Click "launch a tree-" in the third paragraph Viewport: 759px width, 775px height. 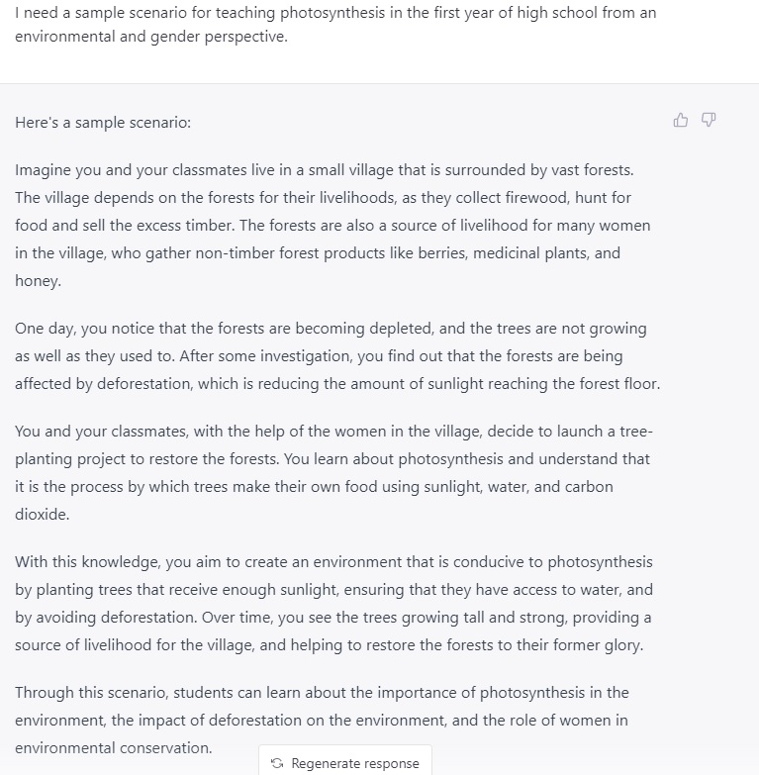tap(604, 432)
